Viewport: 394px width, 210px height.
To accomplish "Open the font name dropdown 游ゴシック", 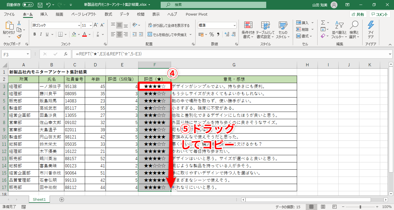I will tap(79, 25).
